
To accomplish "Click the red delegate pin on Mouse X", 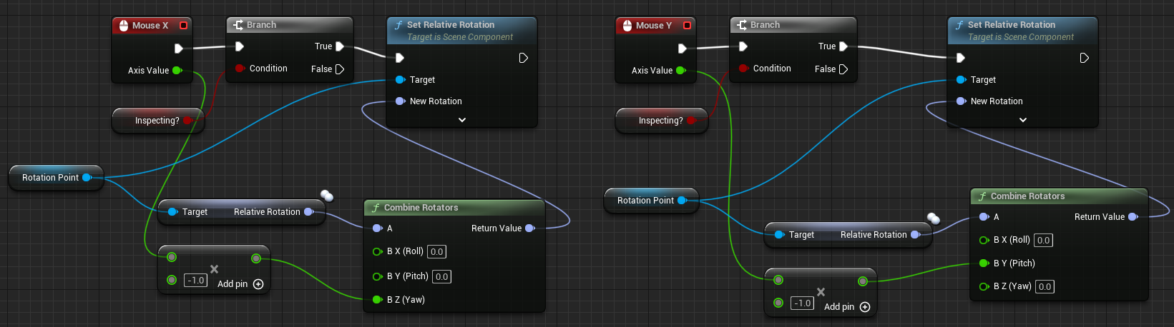I will [x=183, y=25].
